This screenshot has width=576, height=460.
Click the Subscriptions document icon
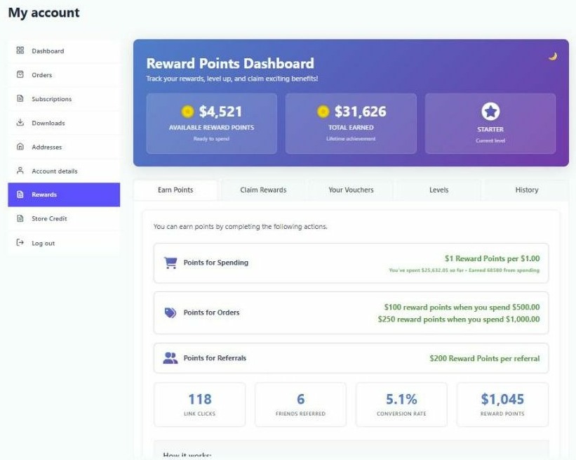pos(20,98)
